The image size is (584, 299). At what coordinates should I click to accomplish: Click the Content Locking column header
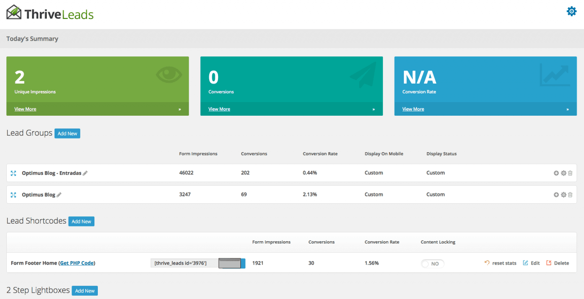(x=438, y=242)
